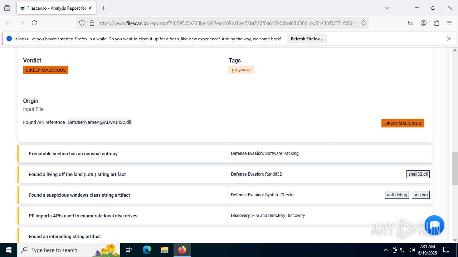458x257 pixels.
Task: Select the greyware tag
Action: [241, 70]
